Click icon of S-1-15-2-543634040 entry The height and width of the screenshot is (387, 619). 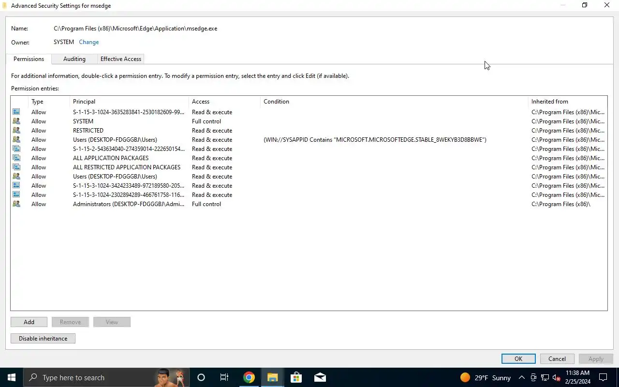[16, 149]
